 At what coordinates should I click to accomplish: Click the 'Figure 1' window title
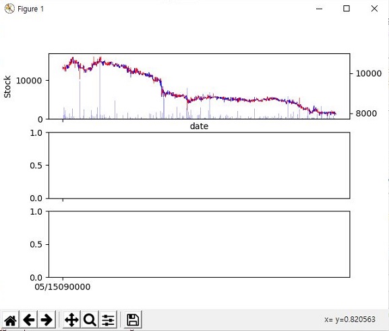pos(30,9)
